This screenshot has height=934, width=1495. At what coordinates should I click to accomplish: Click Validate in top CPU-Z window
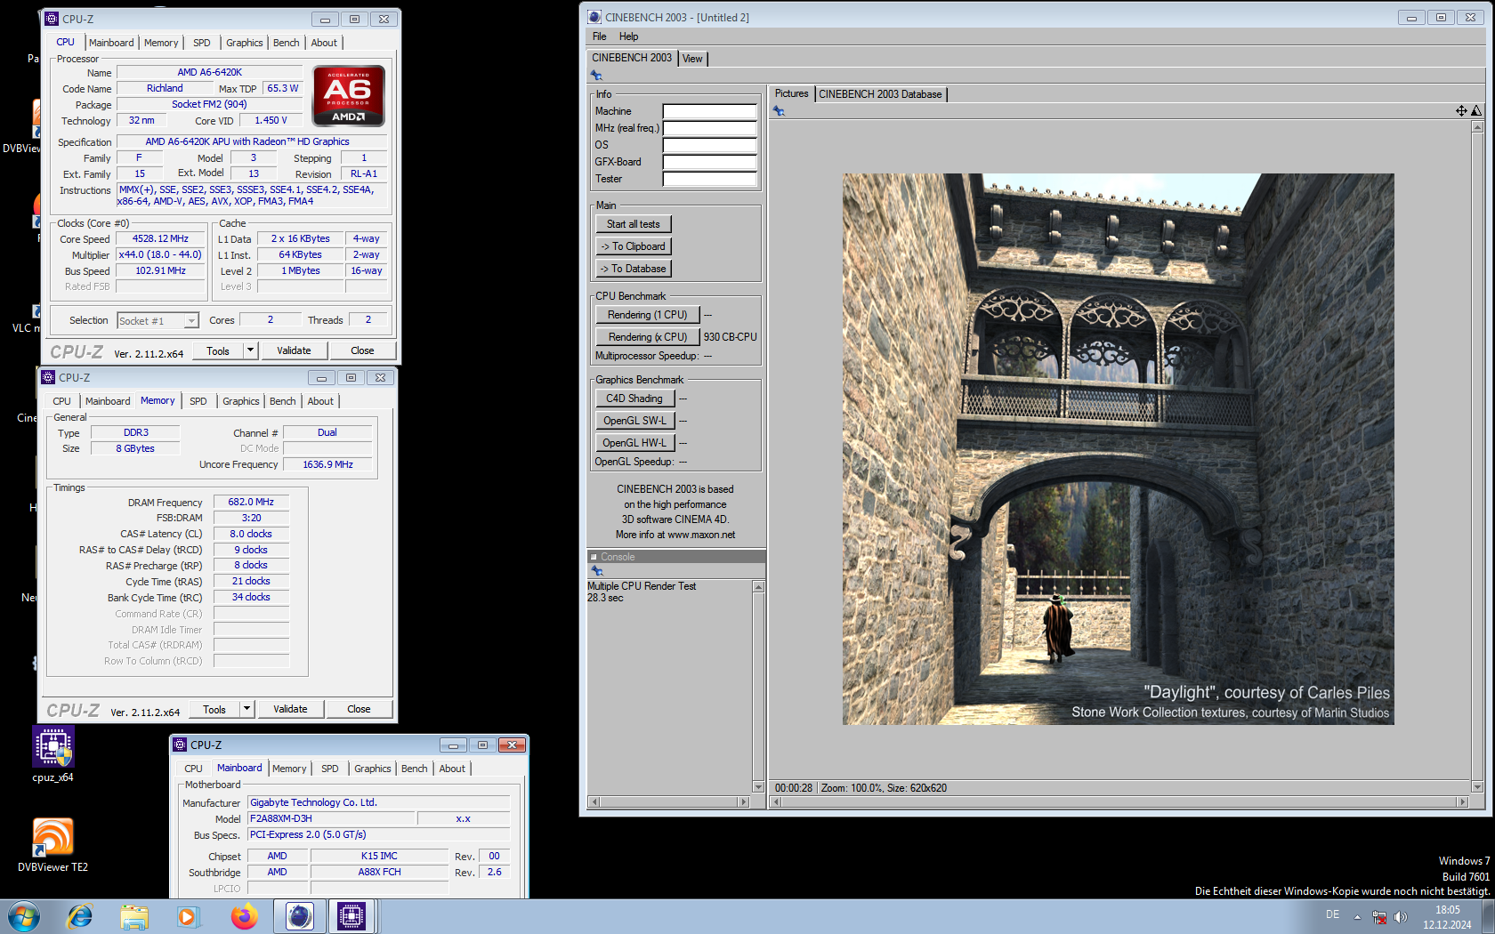pyautogui.click(x=294, y=350)
